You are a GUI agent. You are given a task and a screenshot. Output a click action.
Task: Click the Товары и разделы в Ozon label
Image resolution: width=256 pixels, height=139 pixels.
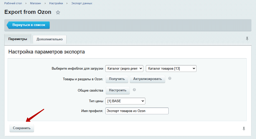[83, 79]
